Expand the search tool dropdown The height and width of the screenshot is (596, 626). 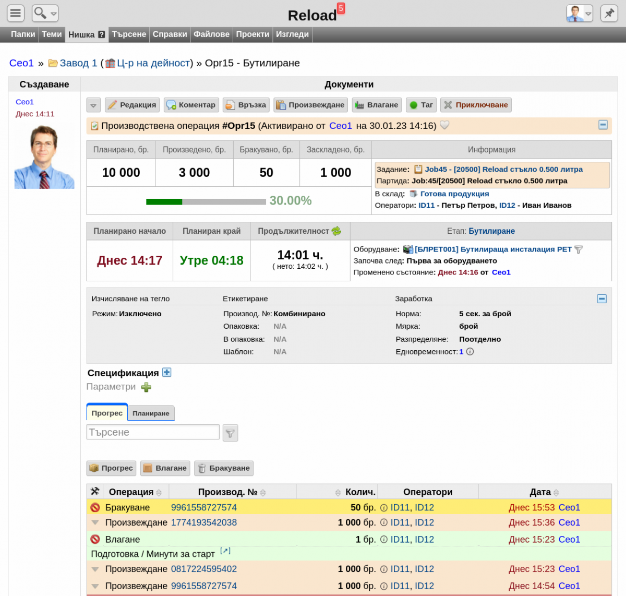(x=45, y=13)
